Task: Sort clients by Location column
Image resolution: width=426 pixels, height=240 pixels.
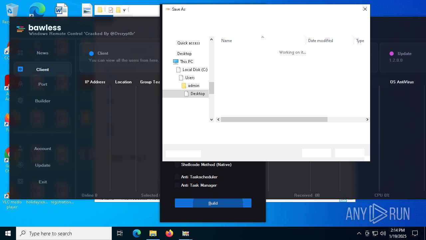Action: coord(123,82)
